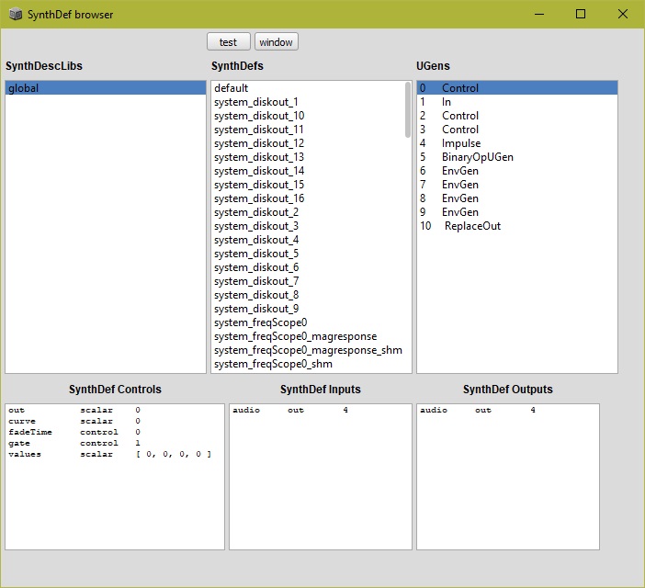The image size is (645, 588).
Task: Select UGen 6 EnvGen row
Action: [x=517, y=171]
